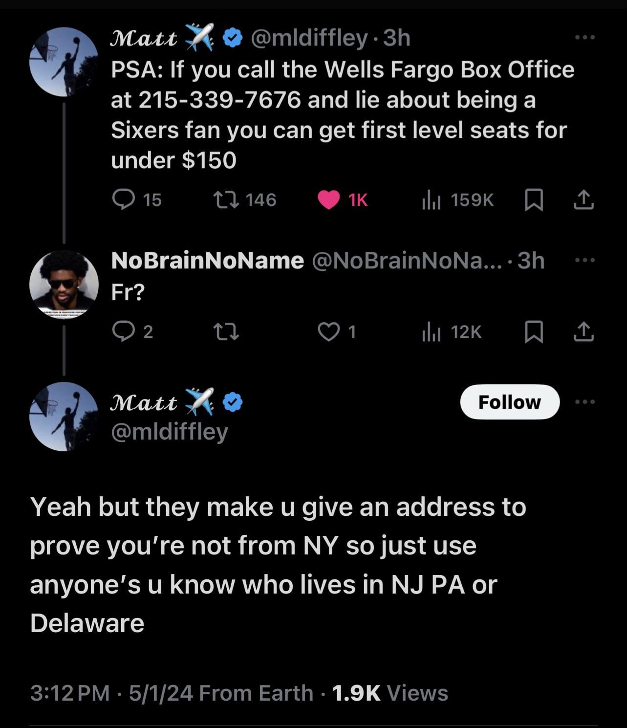The height and width of the screenshot is (728, 627).
Task: Share the Wells Fargo Box Office tweet
Action: tap(584, 200)
